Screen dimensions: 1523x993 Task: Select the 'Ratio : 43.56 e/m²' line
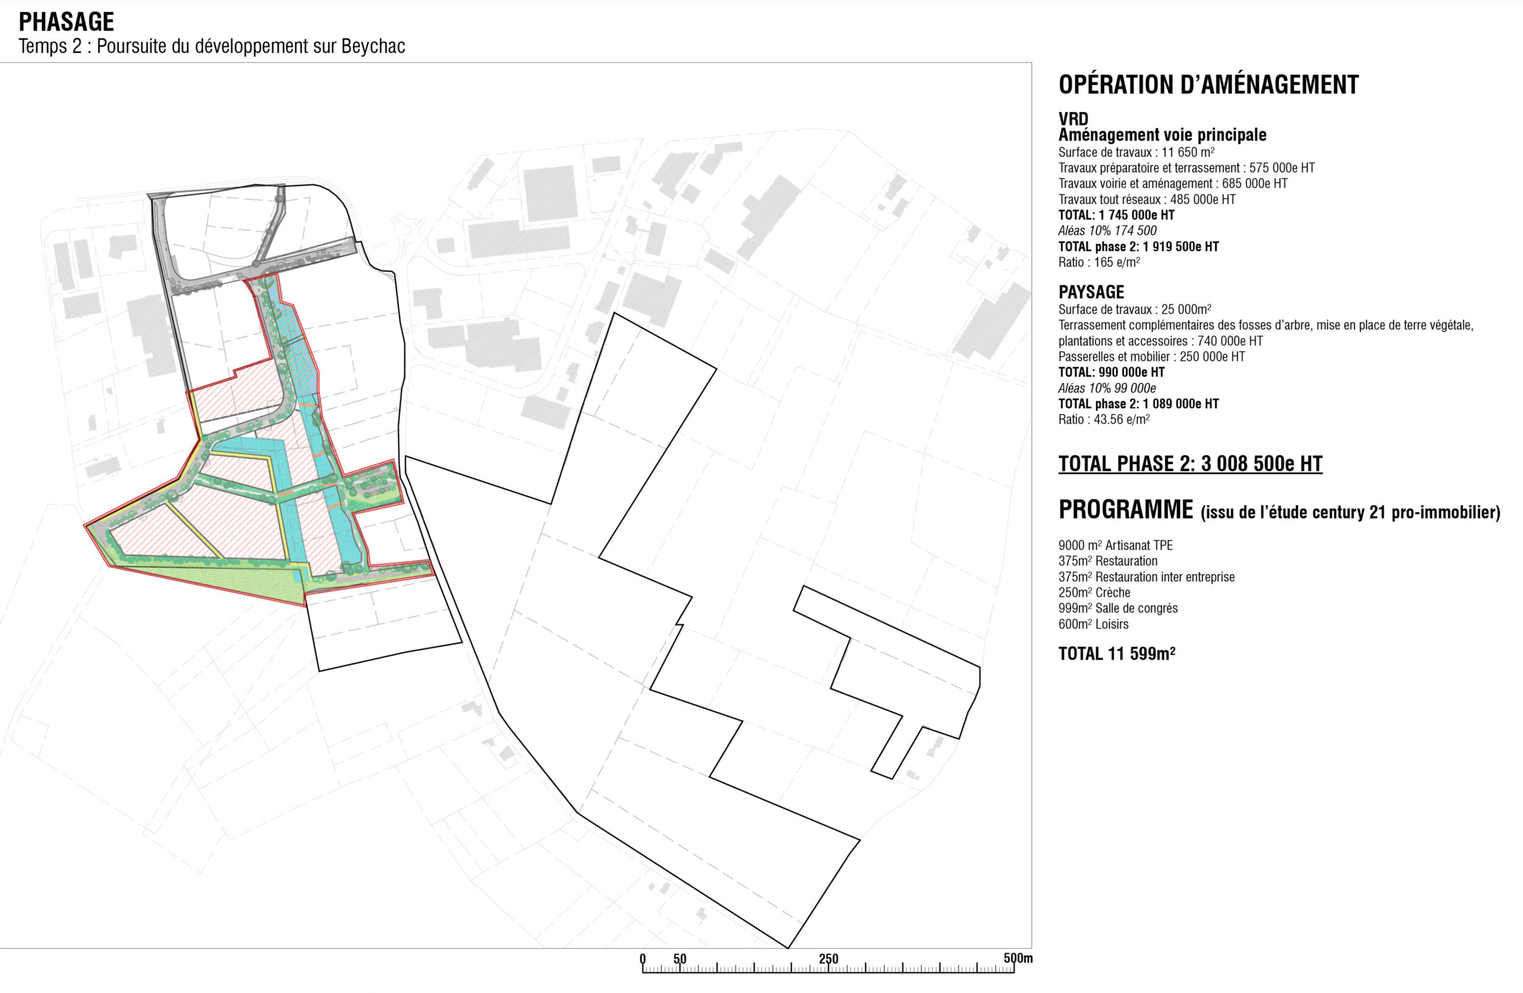1104,420
